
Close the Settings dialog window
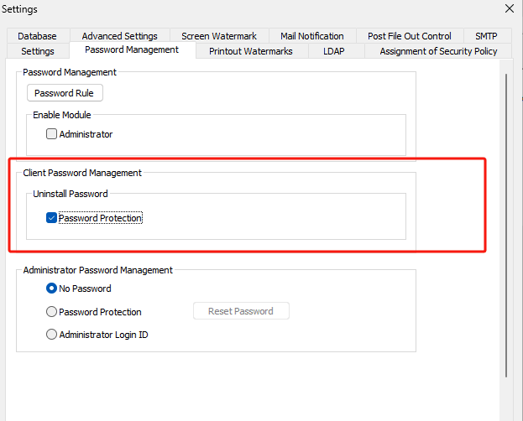(x=509, y=9)
